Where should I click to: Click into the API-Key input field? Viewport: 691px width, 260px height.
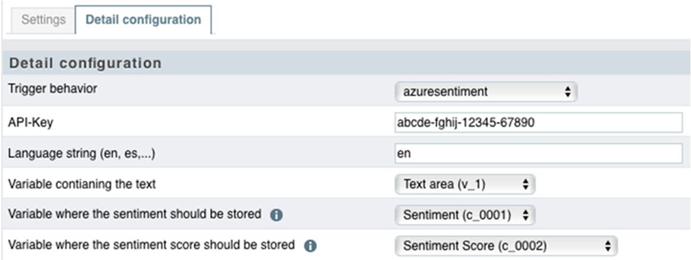click(x=539, y=123)
